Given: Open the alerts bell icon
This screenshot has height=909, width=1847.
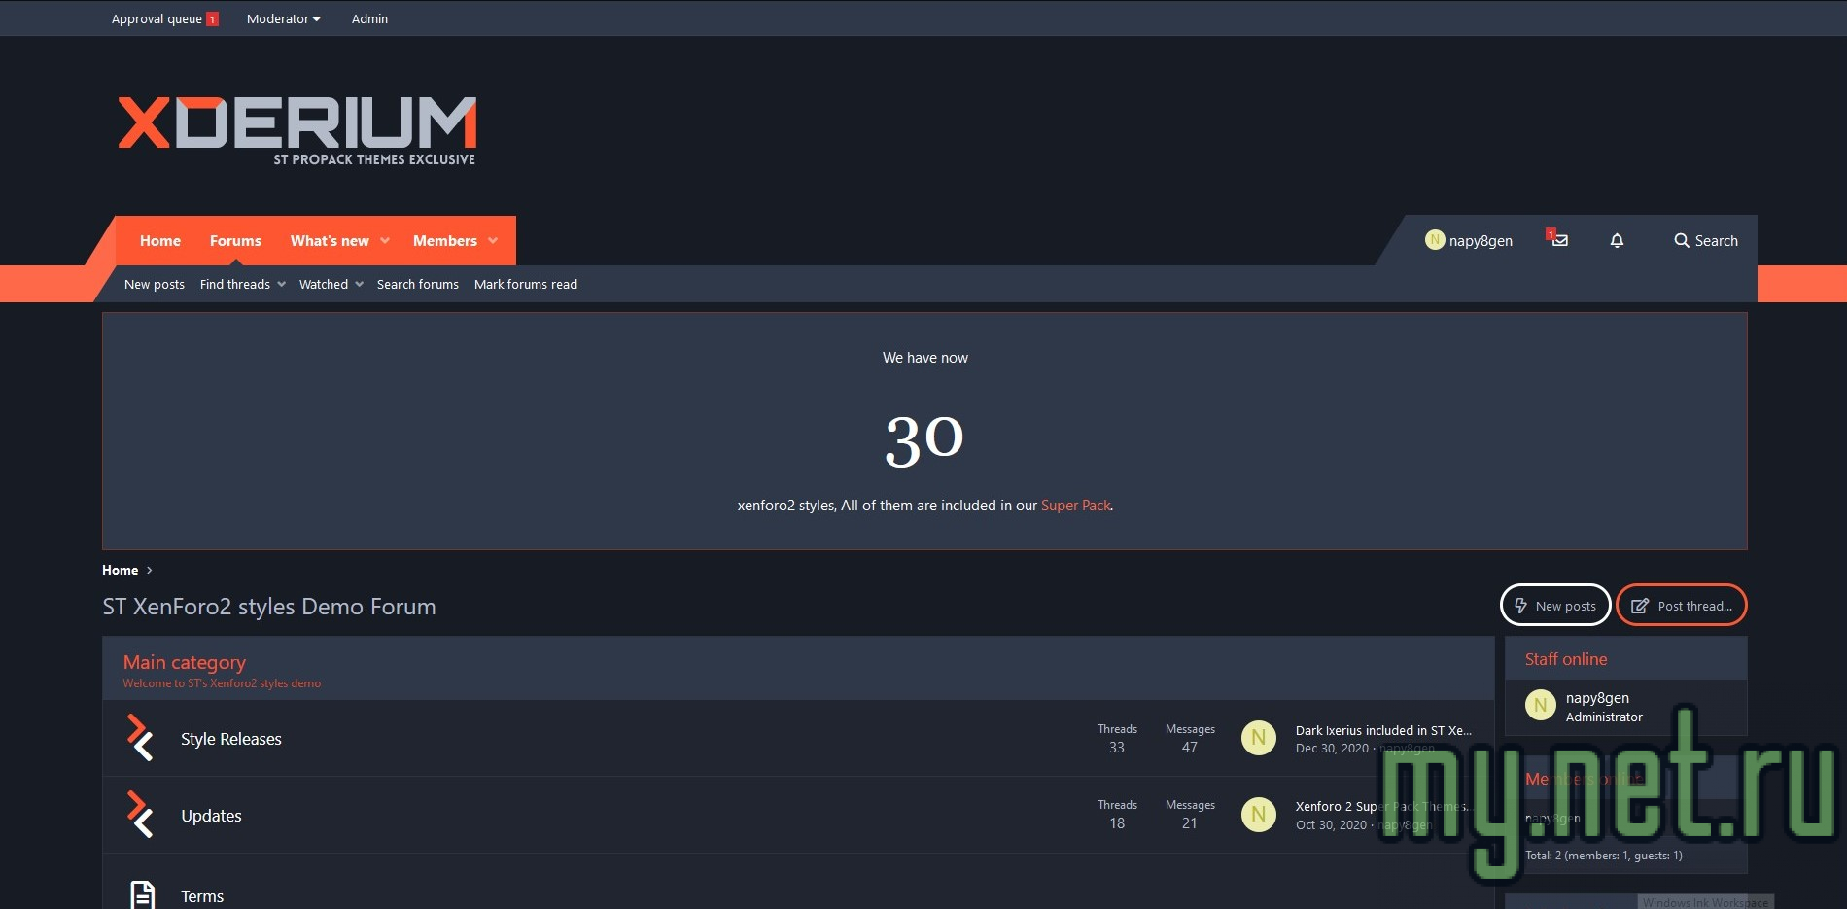Looking at the screenshot, I should (1617, 240).
